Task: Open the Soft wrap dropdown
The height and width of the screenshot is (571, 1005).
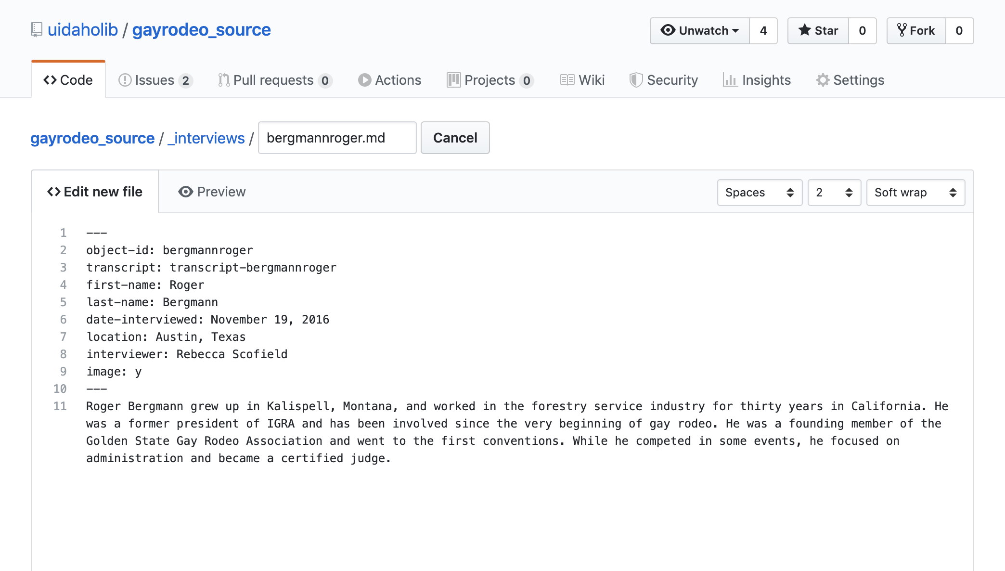Action: [915, 192]
